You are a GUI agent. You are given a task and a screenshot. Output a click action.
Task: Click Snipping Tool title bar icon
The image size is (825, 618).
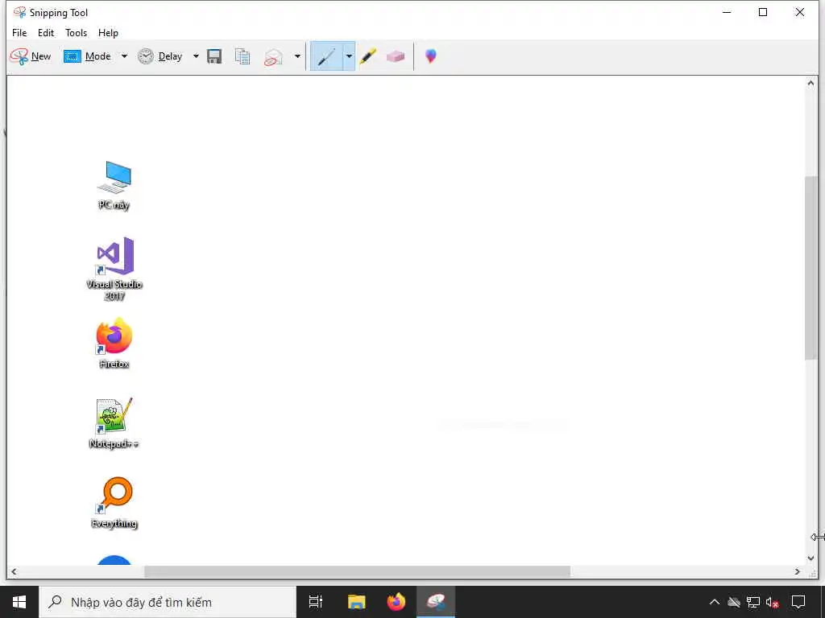pyautogui.click(x=19, y=12)
